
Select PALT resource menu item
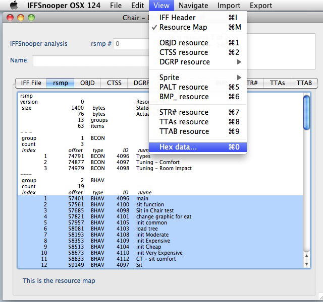pyautogui.click(x=198, y=87)
